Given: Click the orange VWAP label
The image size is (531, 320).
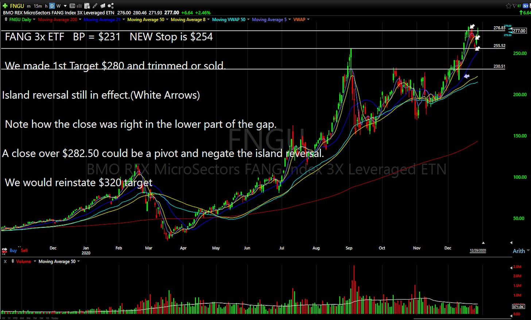Looking at the screenshot, I should [299, 19].
